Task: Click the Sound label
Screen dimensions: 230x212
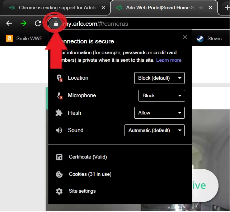Action: 76,130
